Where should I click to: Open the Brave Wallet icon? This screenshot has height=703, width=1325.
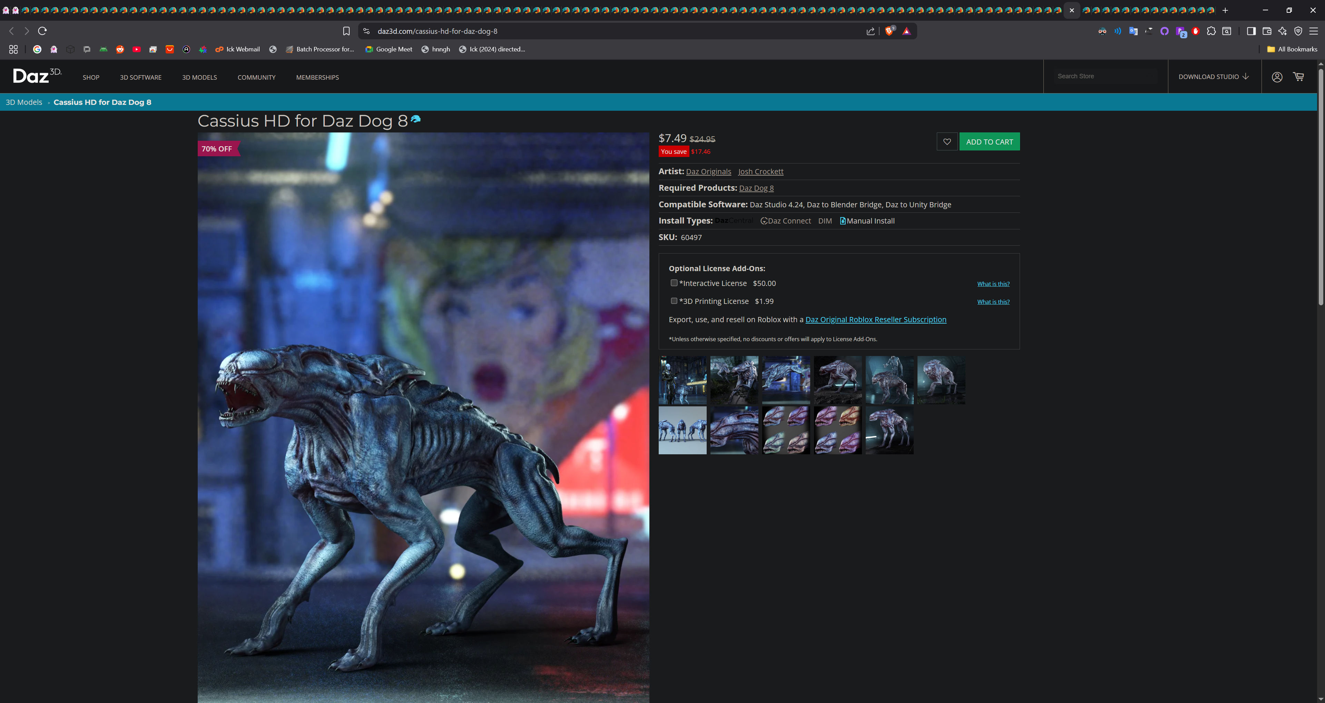point(1267,31)
